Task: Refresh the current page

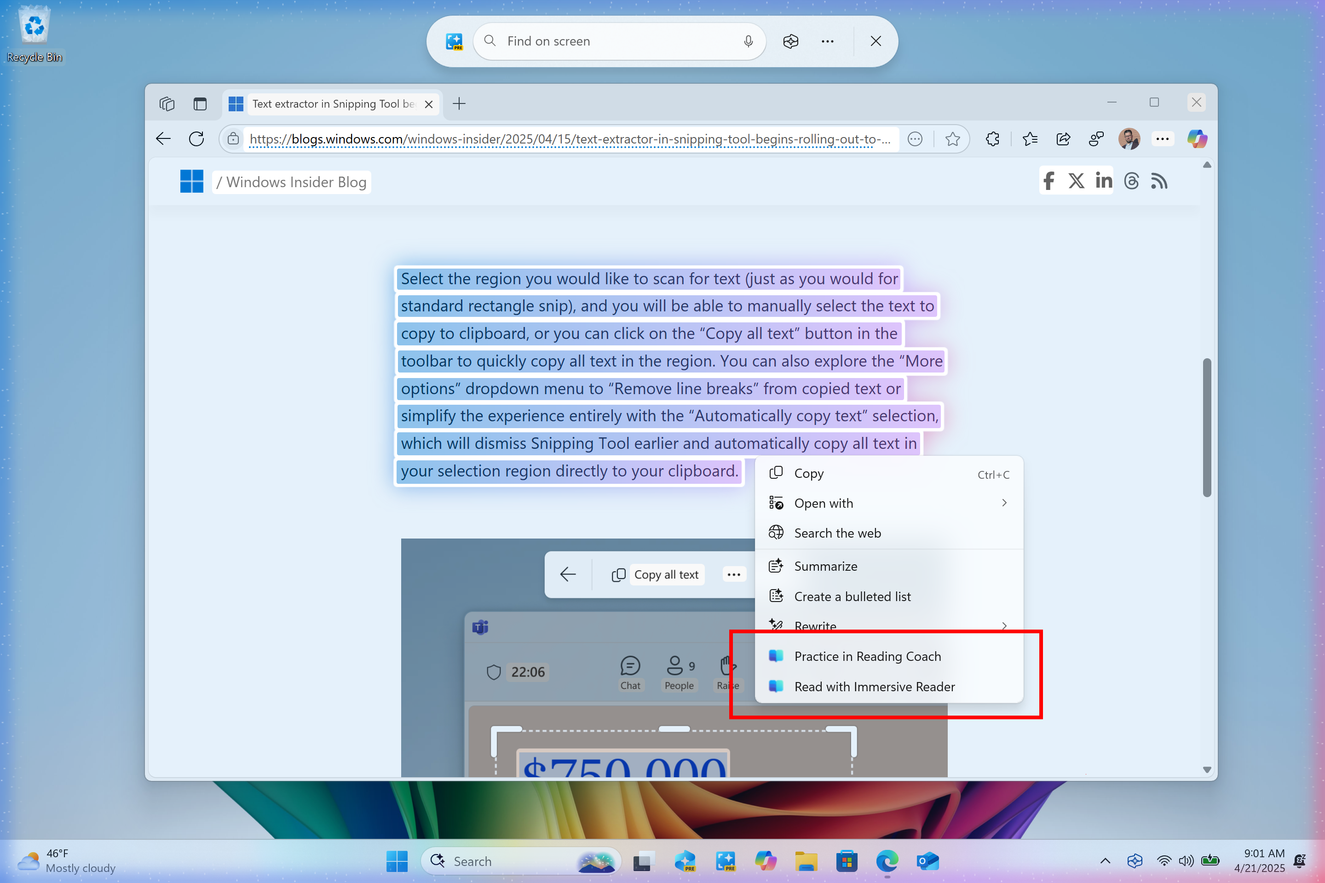Action: tap(196, 138)
